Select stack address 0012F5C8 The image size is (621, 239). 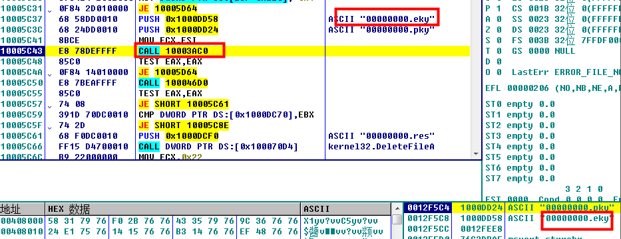(x=428, y=218)
